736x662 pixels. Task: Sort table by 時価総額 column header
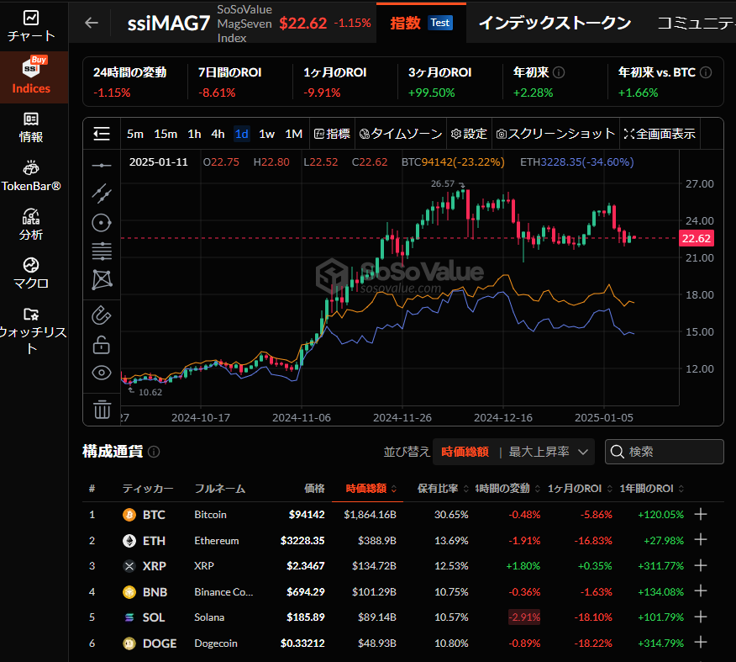[x=371, y=489]
